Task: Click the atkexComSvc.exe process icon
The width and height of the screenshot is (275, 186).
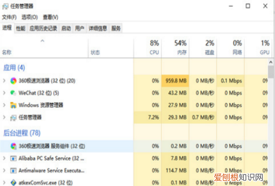Action: click(x=13, y=183)
